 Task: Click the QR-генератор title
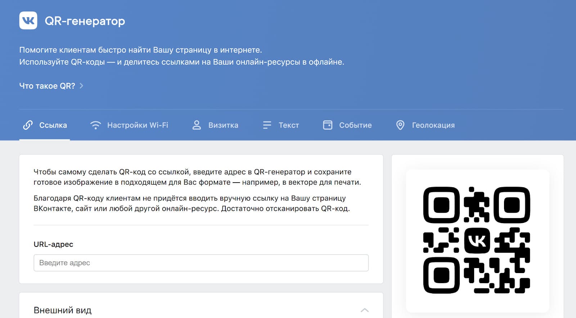click(x=85, y=21)
